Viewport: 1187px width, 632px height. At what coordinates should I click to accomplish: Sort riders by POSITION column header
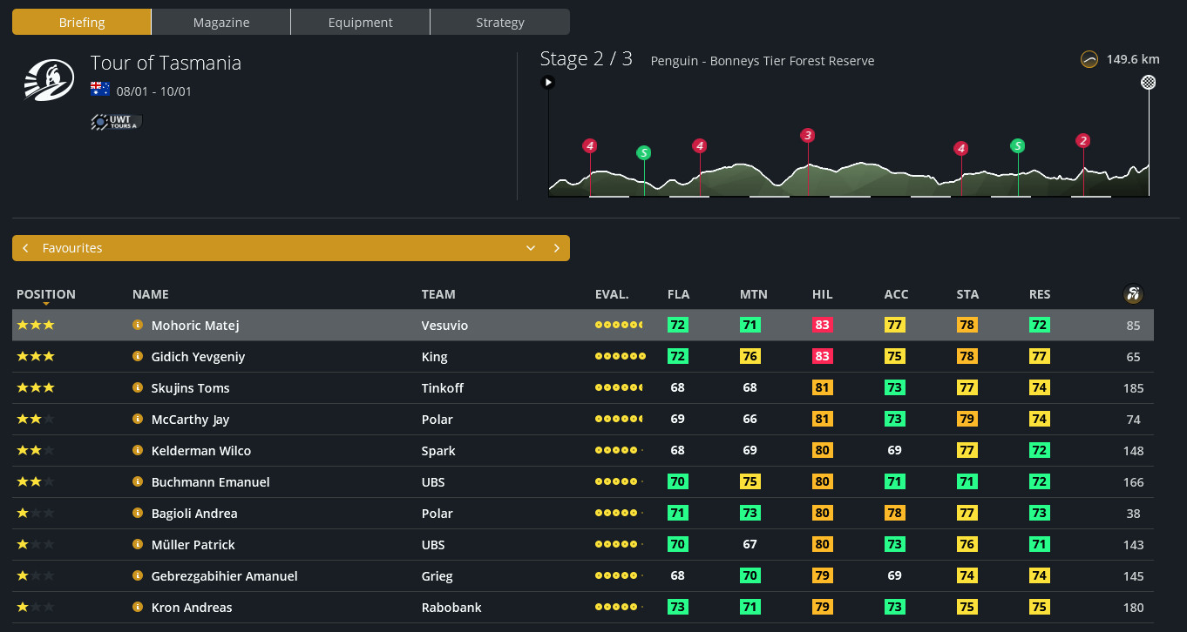click(x=46, y=294)
